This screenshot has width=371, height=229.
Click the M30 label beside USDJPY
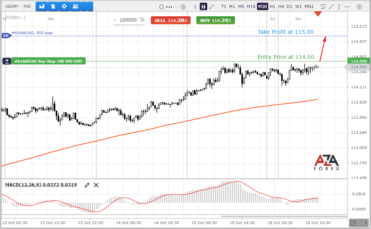(x=27, y=6)
